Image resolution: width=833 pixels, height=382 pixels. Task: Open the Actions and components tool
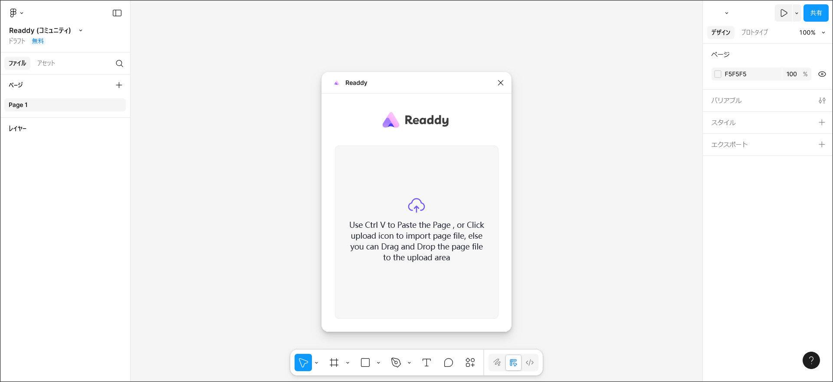click(470, 363)
